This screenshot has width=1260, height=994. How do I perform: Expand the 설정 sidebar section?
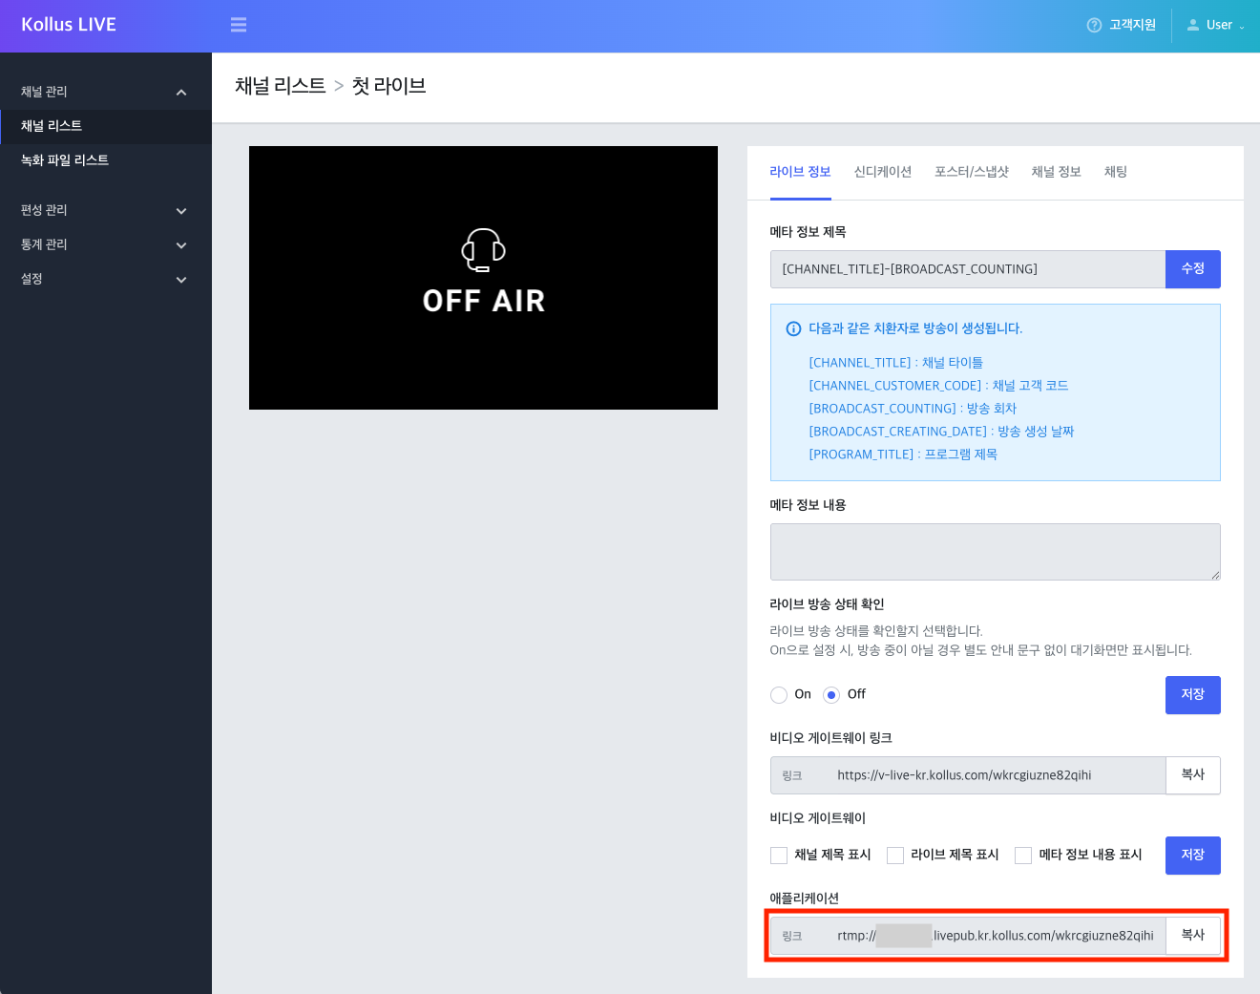(105, 279)
